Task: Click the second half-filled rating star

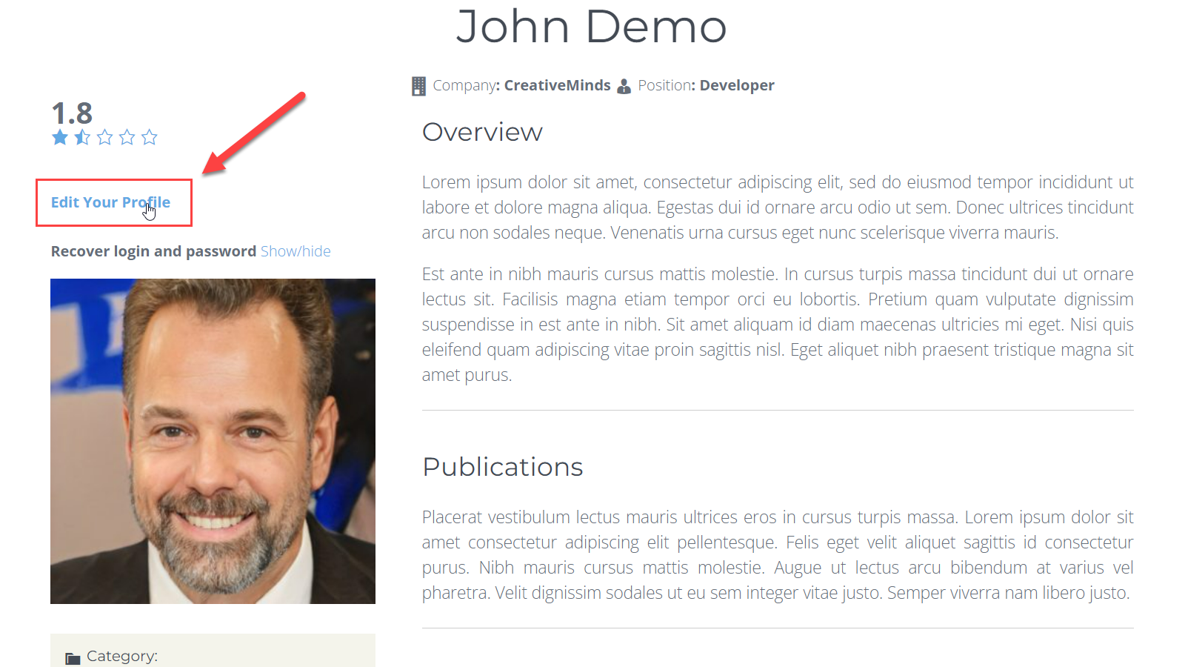Action: point(82,137)
